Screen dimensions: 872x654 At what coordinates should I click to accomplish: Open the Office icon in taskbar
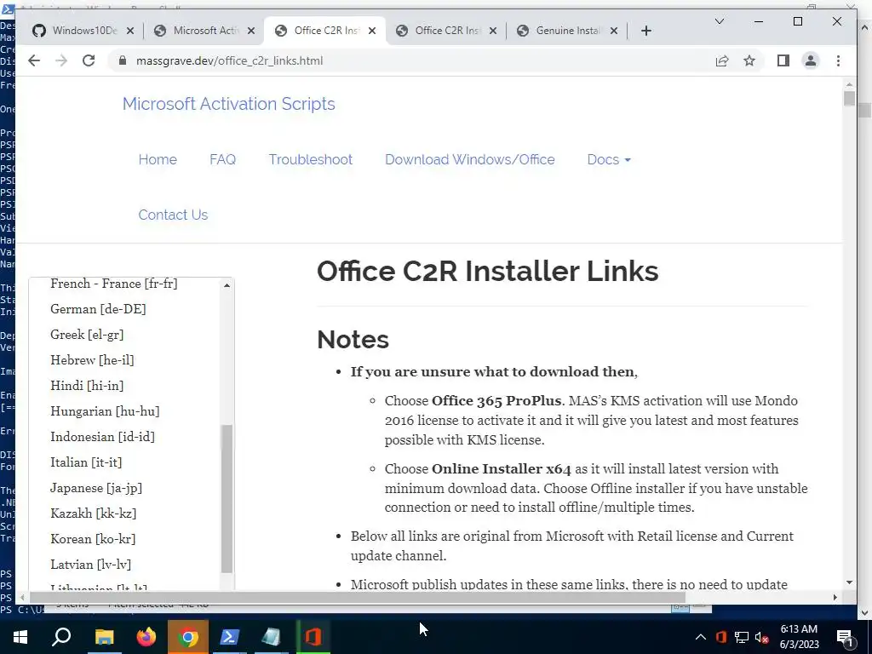pyautogui.click(x=313, y=637)
